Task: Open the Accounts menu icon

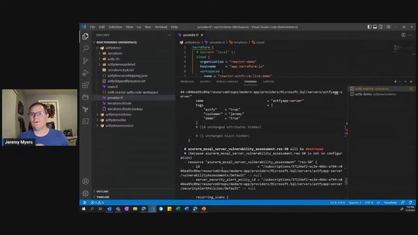Action: click(86, 181)
